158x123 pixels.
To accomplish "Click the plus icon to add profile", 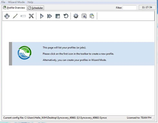I will pyautogui.click(x=7, y=16).
